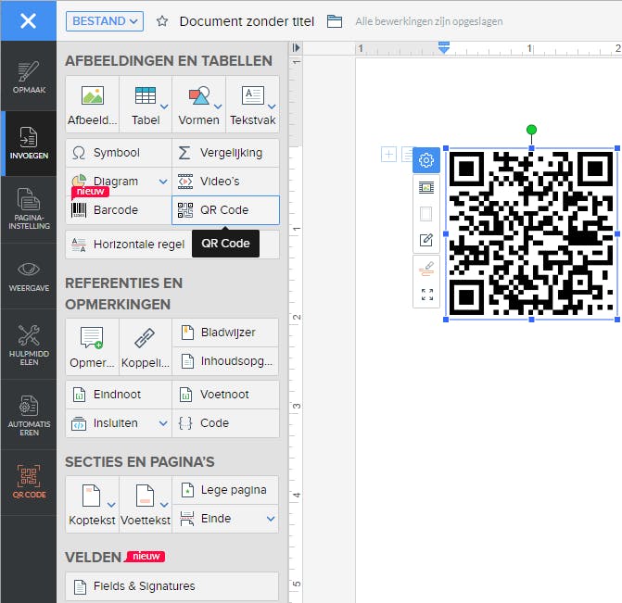Insert a Tekstvak
622x603 pixels.
(x=253, y=105)
